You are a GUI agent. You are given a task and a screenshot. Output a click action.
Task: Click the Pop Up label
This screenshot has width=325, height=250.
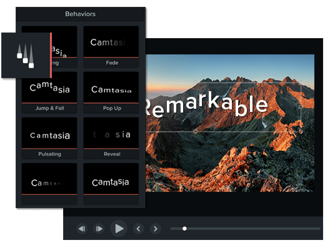coord(112,108)
